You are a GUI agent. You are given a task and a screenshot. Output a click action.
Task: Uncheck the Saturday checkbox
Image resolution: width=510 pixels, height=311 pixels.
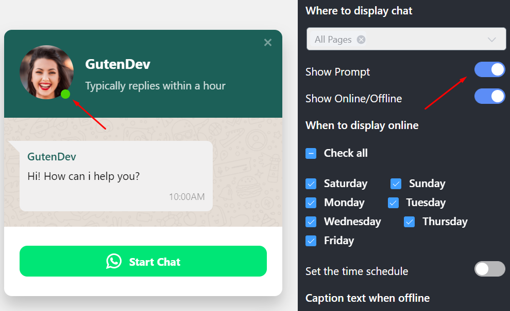311,184
